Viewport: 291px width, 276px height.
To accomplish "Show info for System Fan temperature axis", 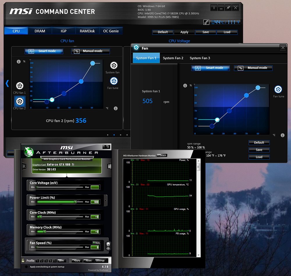I will [283, 135].
